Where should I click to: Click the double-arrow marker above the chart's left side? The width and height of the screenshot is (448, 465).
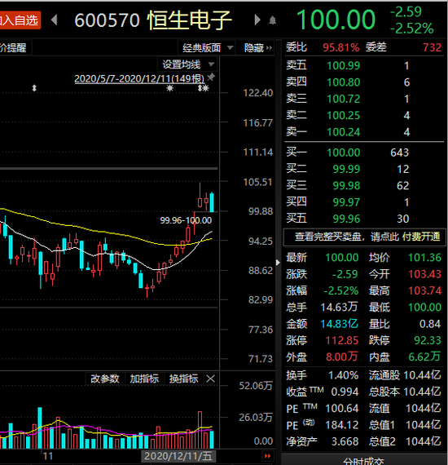[x=34, y=88]
